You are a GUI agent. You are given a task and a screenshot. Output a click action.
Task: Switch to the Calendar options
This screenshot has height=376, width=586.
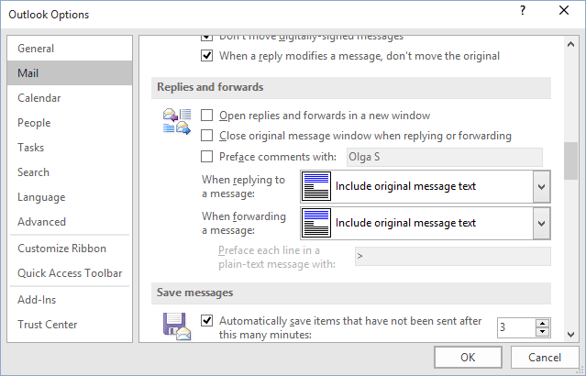[x=70, y=98]
